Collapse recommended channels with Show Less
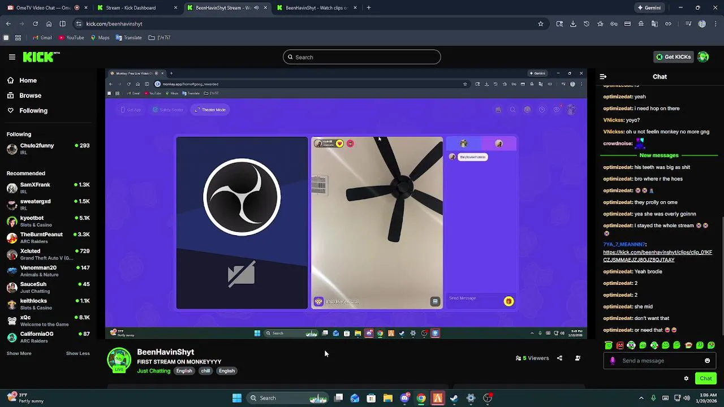The height and width of the screenshot is (407, 724). pos(78,353)
